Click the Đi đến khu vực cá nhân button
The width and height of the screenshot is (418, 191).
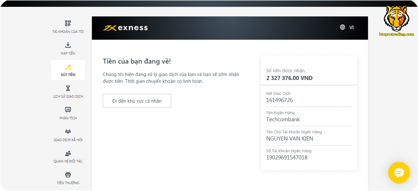point(137,100)
